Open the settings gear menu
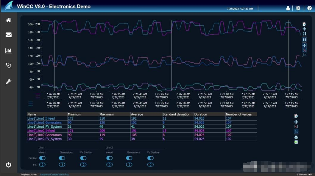315x176 pixels. 298,9
